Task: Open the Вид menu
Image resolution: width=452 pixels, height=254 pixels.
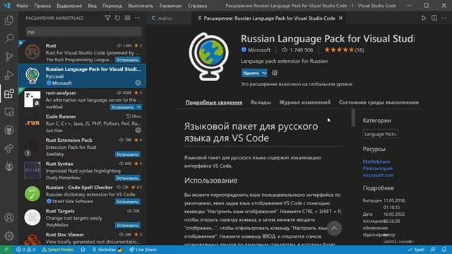Action: click(x=92, y=6)
